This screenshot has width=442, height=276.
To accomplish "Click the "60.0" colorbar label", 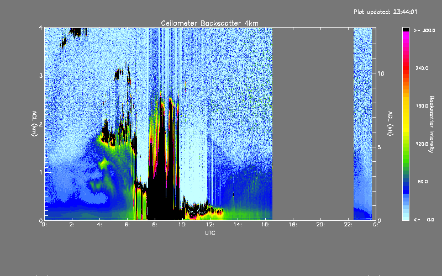I will [x=423, y=182].
